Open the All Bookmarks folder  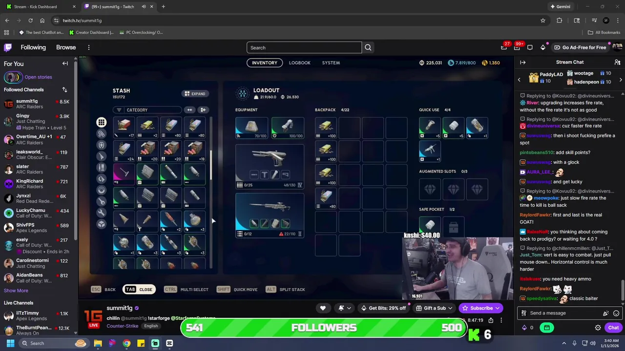pyautogui.click(x=604, y=32)
